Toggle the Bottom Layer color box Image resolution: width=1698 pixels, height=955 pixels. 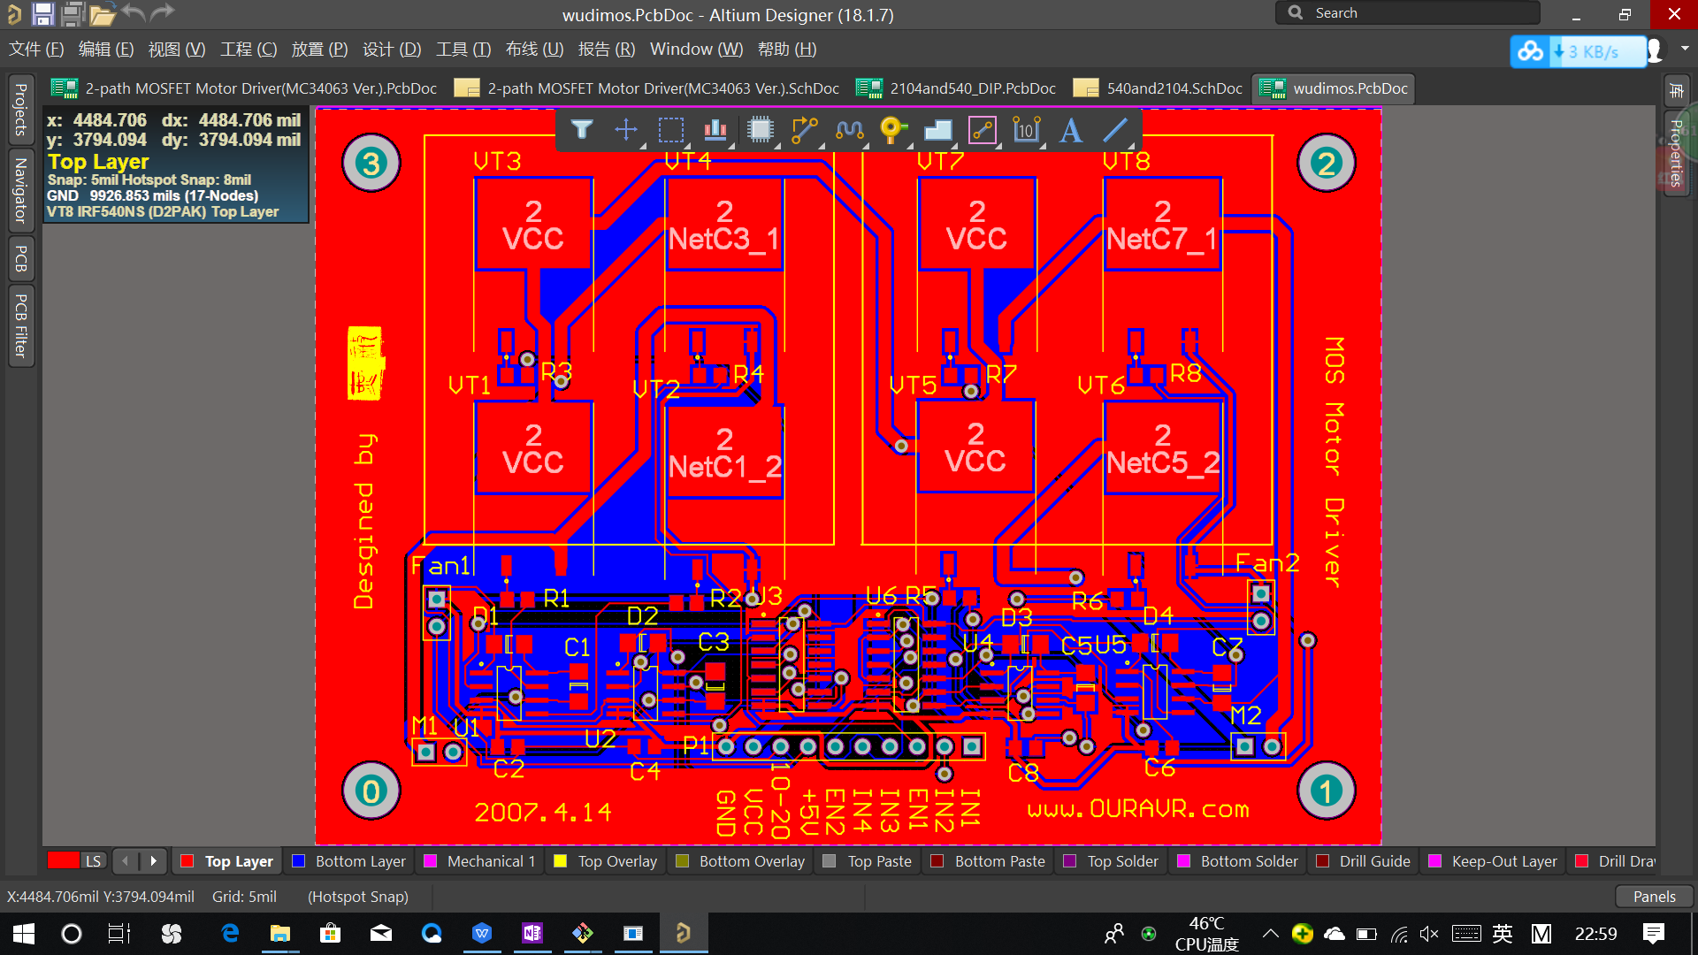pos(299,861)
